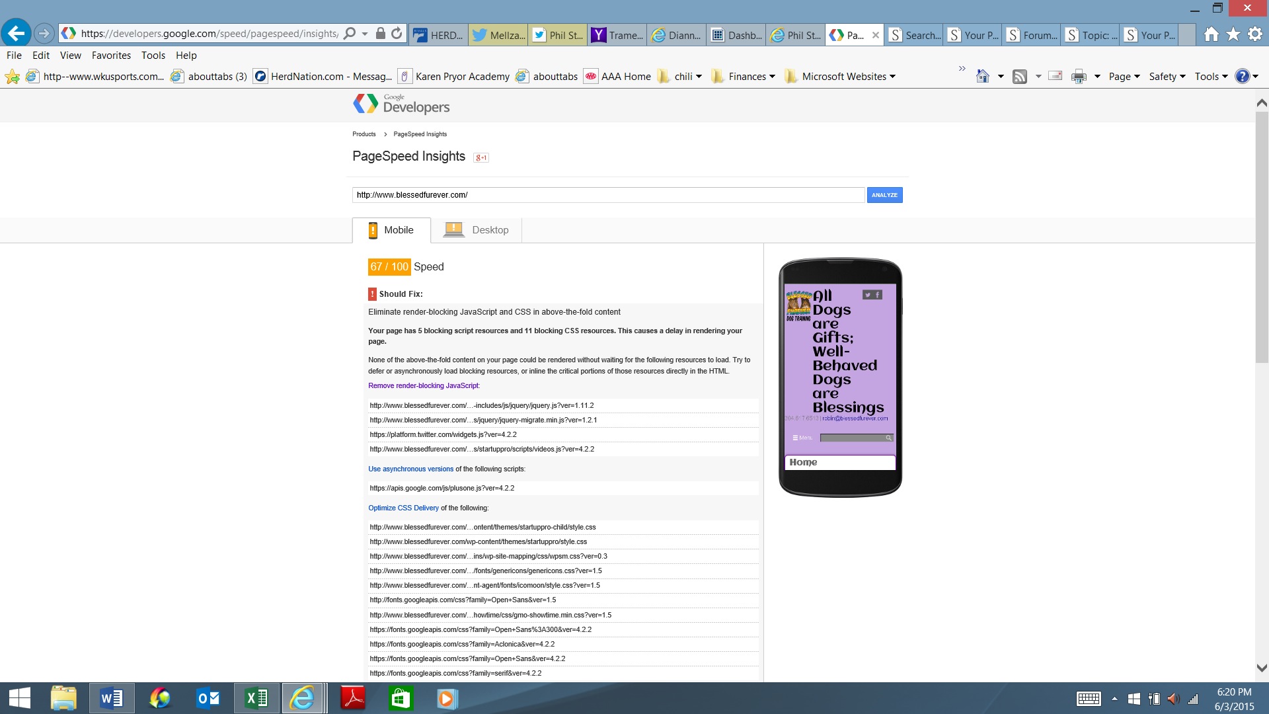This screenshot has height=714, width=1269.
Task: Click the Optimize CSS Delivery link
Action: (403, 508)
